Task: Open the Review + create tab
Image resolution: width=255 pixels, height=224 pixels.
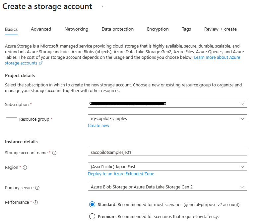Action: point(220,29)
